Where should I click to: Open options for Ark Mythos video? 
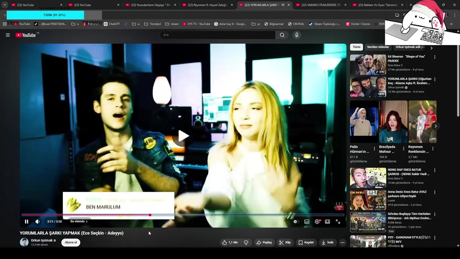point(435,215)
